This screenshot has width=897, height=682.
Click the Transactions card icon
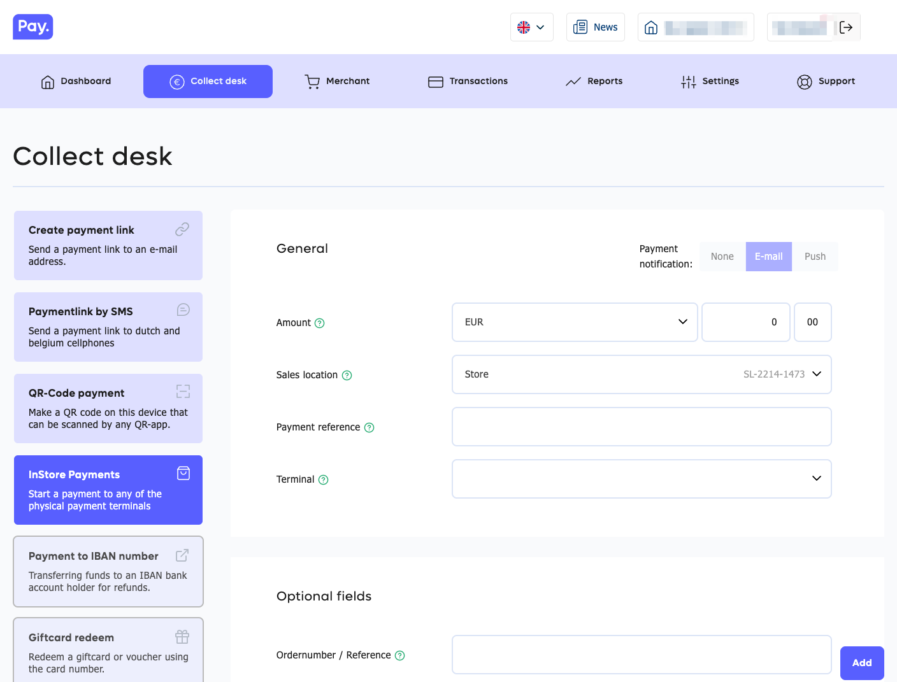coord(436,82)
